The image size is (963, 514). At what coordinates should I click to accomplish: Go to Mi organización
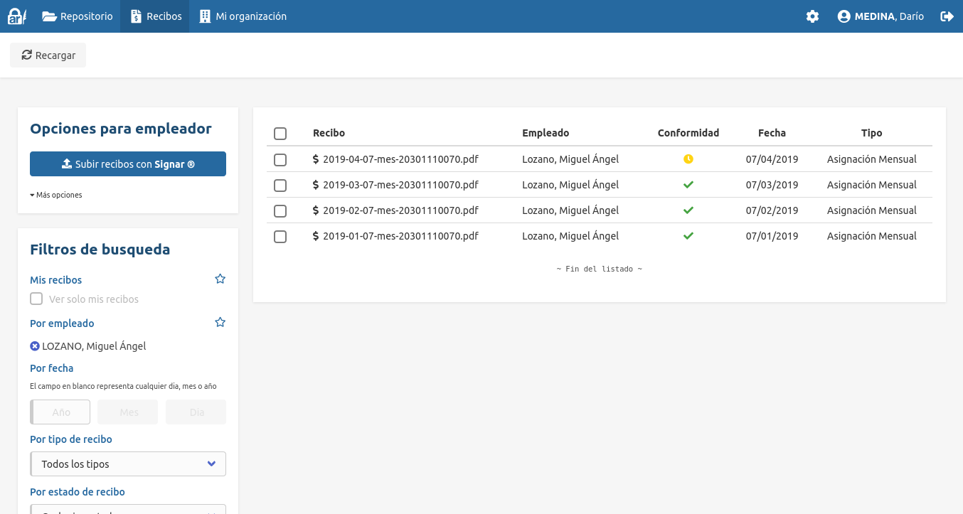[x=243, y=16]
